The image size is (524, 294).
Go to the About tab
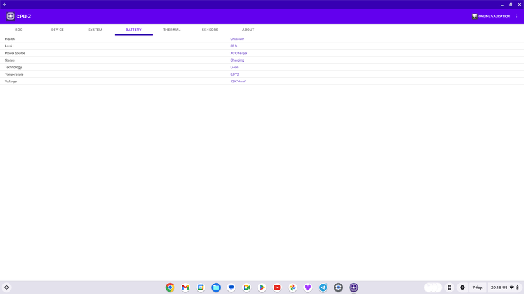click(248, 30)
